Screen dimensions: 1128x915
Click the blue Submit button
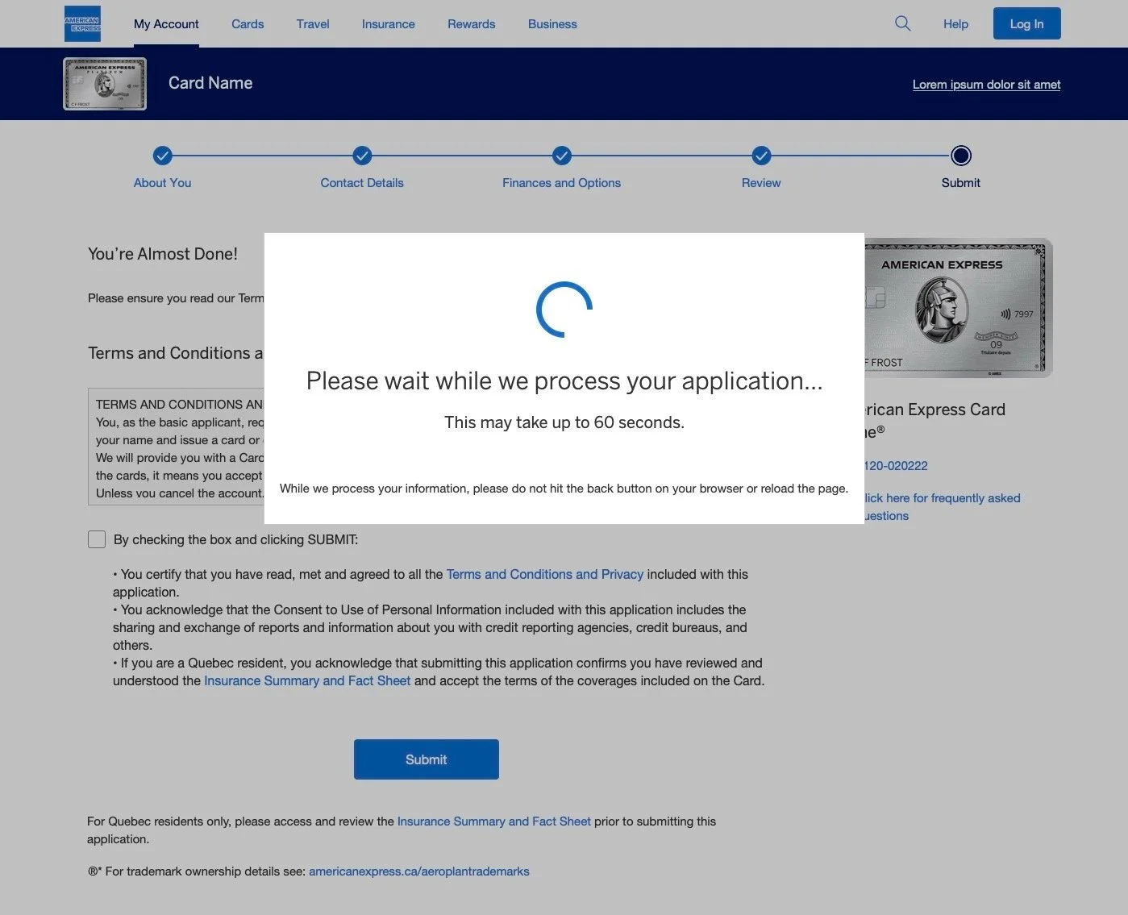click(x=427, y=759)
